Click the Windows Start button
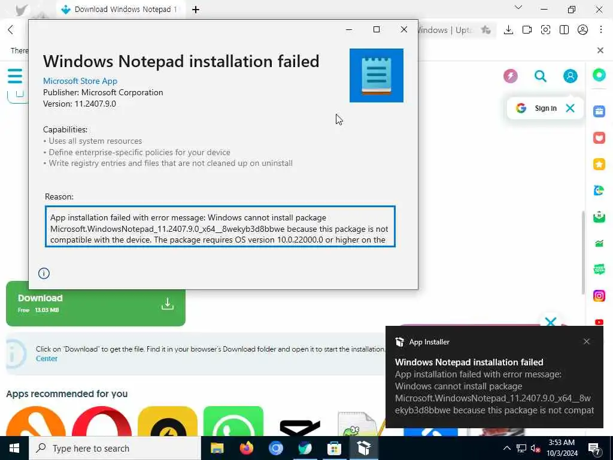 (14, 448)
